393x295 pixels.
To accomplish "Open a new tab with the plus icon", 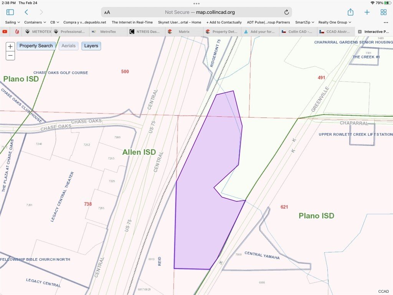I will (367, 12).
